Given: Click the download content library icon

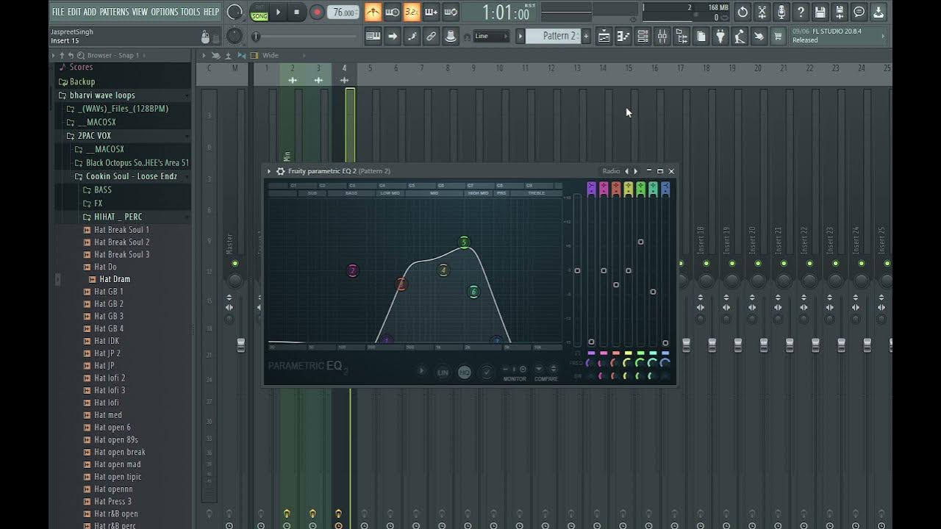Looking at the screenshot, I should 878,12.
